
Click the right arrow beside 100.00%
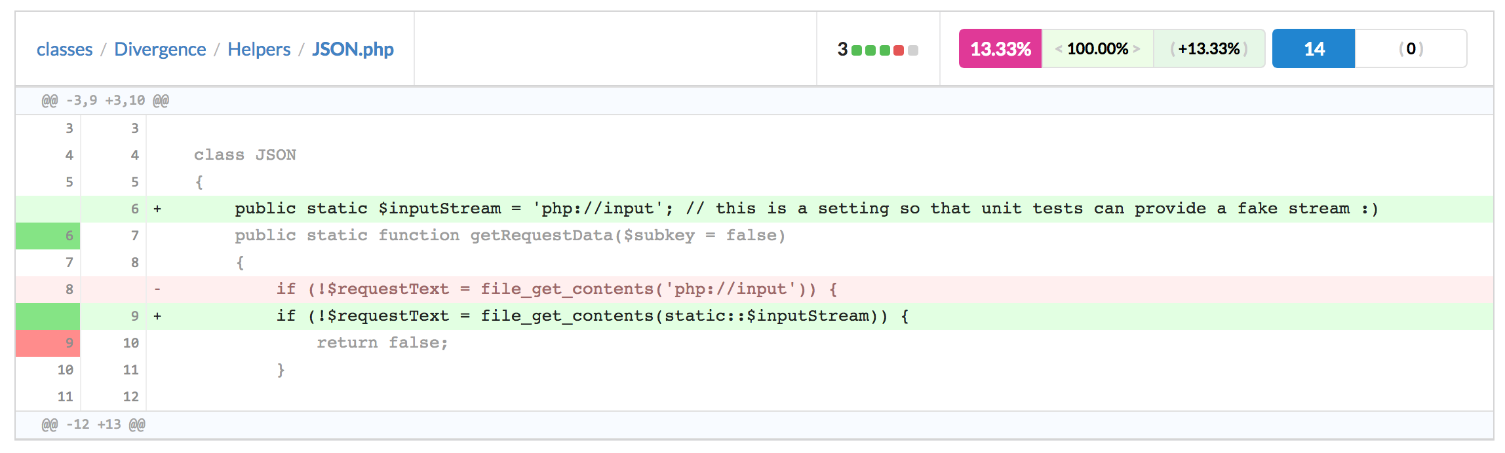(x=1137, y=49)
